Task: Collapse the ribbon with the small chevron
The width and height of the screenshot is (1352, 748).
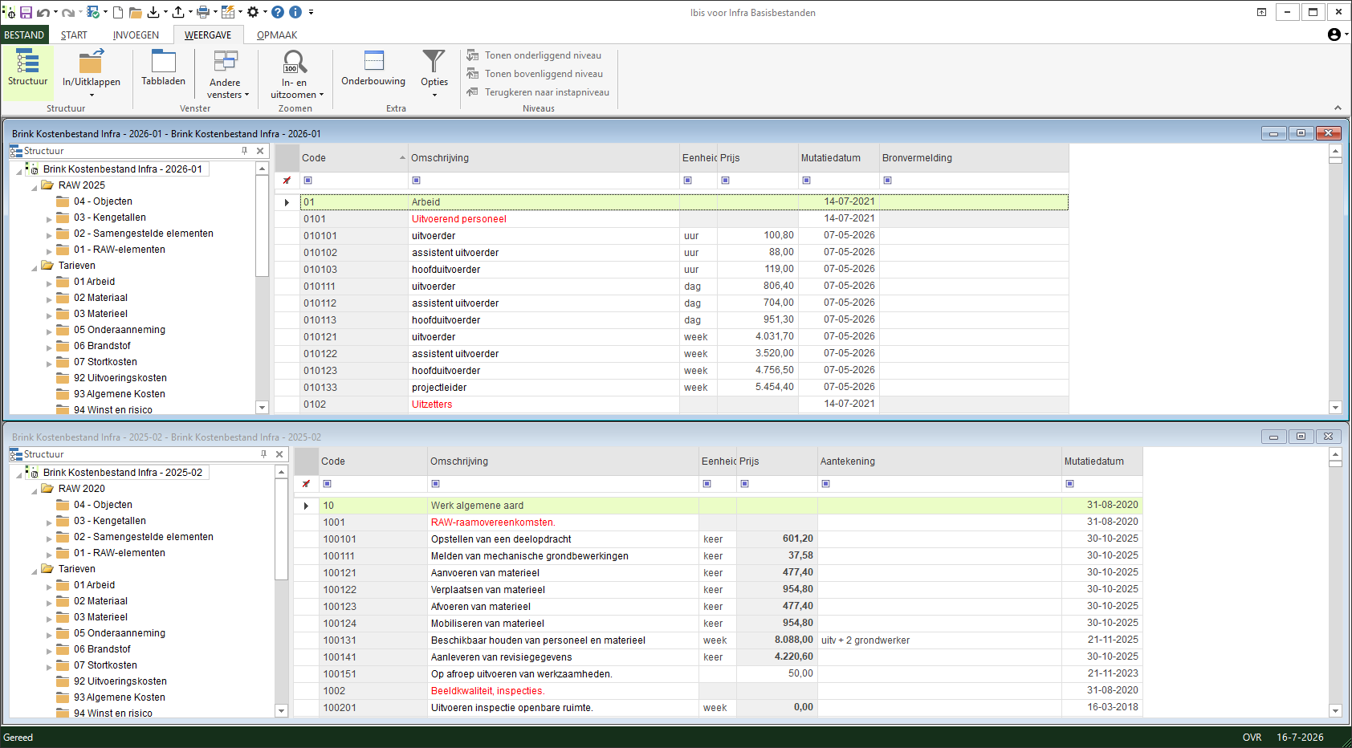Action: click(1338, 108)
